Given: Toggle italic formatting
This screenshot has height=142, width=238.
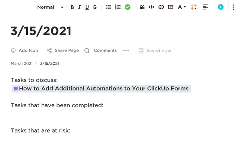Looking at the screenshot, I should click(x=79, y=7).
